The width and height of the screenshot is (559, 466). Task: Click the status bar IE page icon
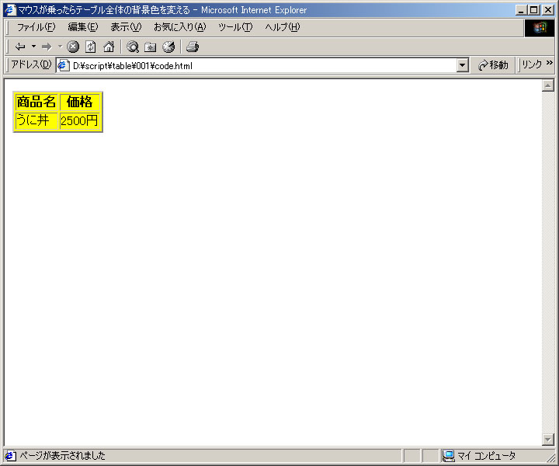tap(10, 456)
